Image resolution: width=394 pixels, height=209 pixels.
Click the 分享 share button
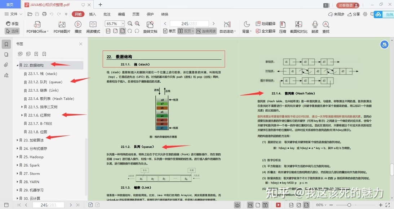tap(354, 14)
